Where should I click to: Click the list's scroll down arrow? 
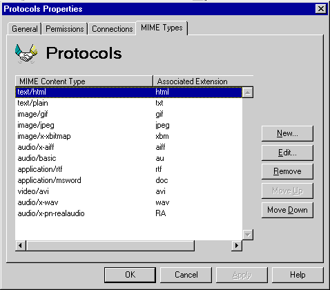pyautogui.click(x=248, y=235)
